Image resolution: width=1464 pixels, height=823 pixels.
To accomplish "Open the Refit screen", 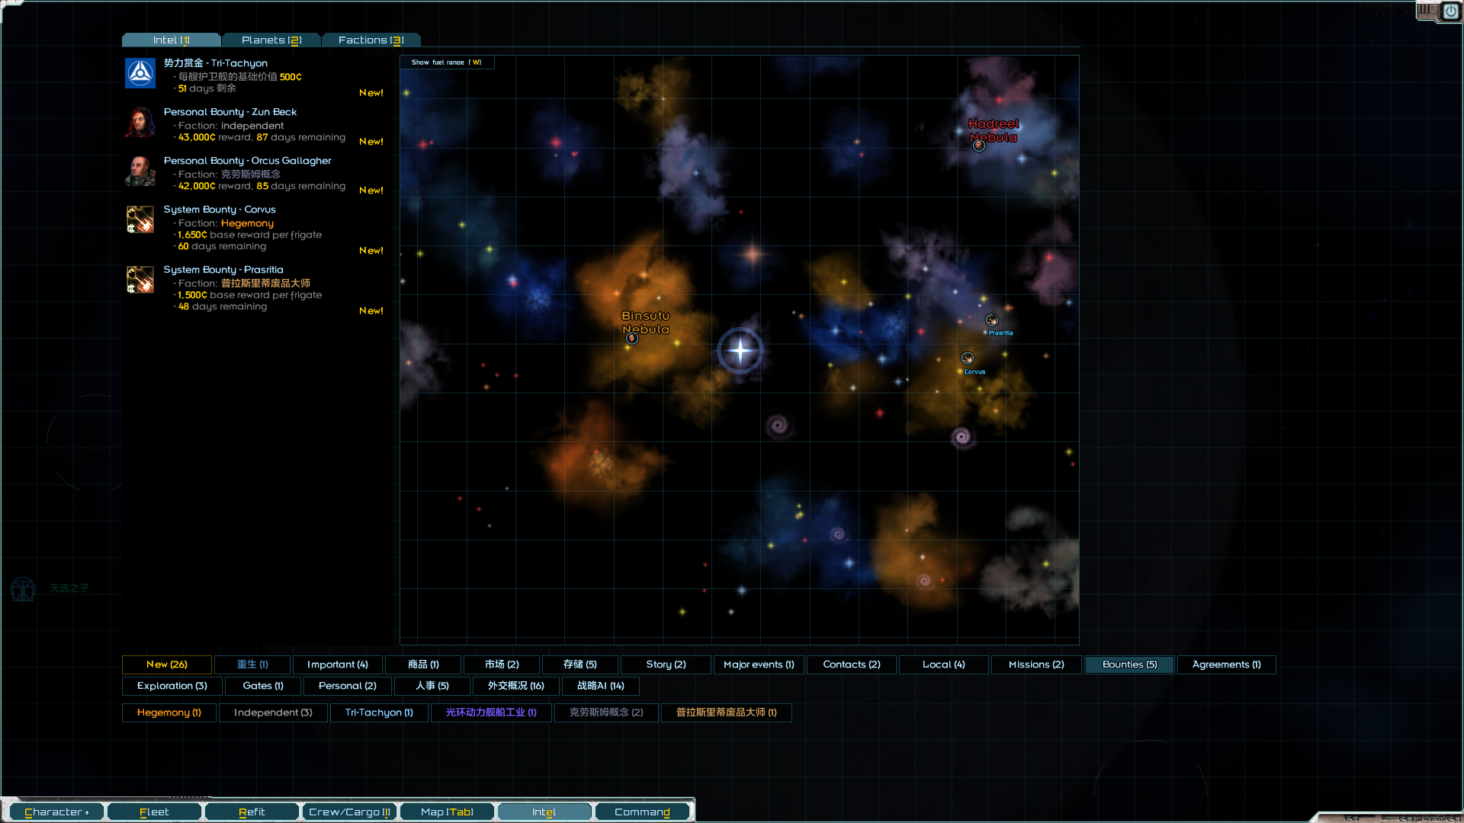I will [252, 812].
